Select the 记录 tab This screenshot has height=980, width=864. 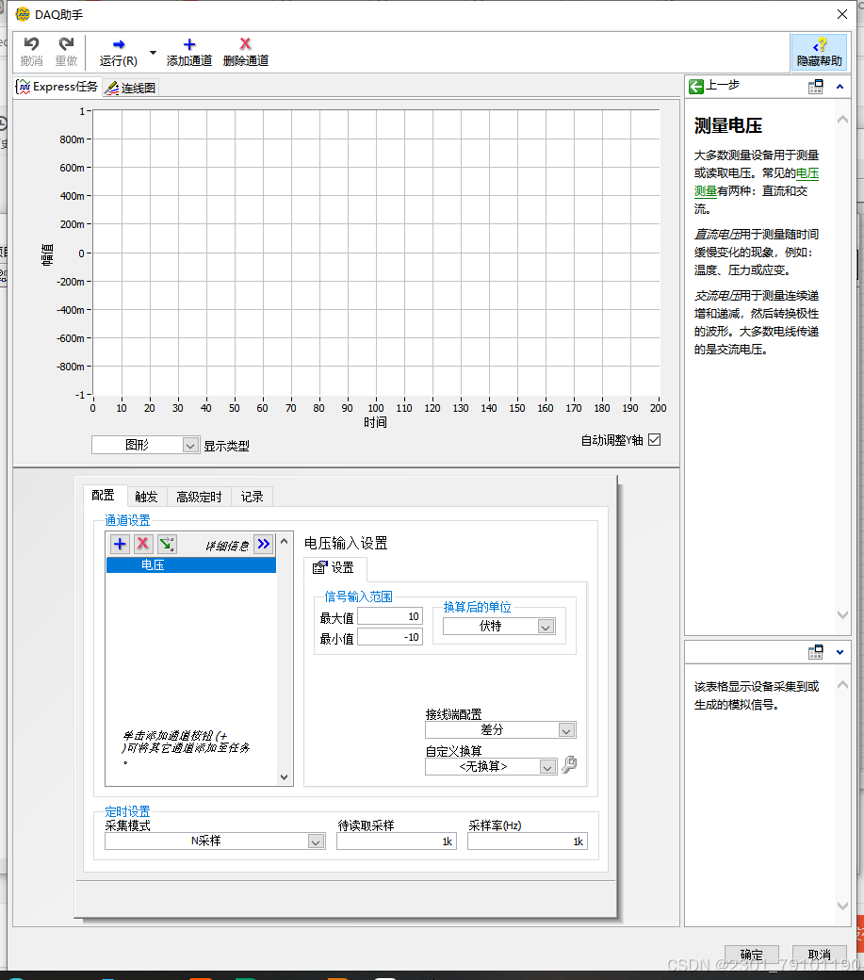point(252,497)
